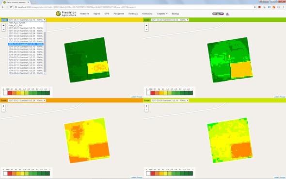Screen dimensions: 286x179
Task: Click the Precision Agriculture logo
Action: click(66, 14)
